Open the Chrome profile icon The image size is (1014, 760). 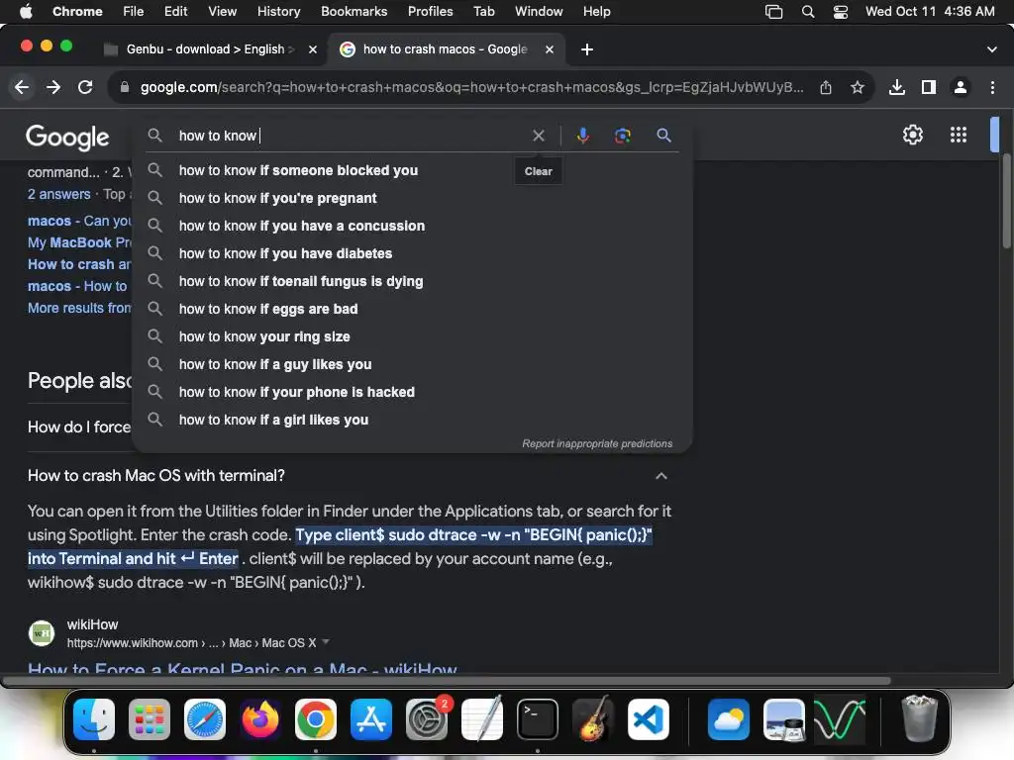click(961, 87)
